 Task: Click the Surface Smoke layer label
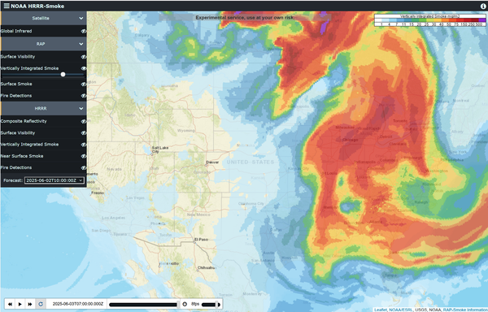pos(16,84)
